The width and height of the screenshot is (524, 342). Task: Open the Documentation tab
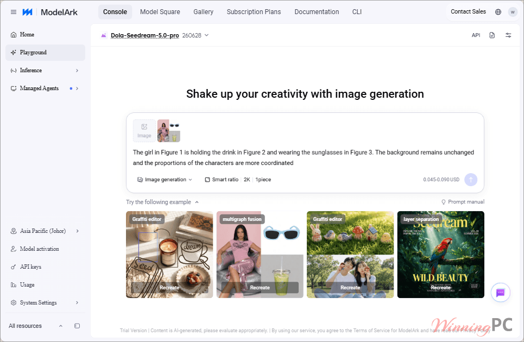pos(317,12)
